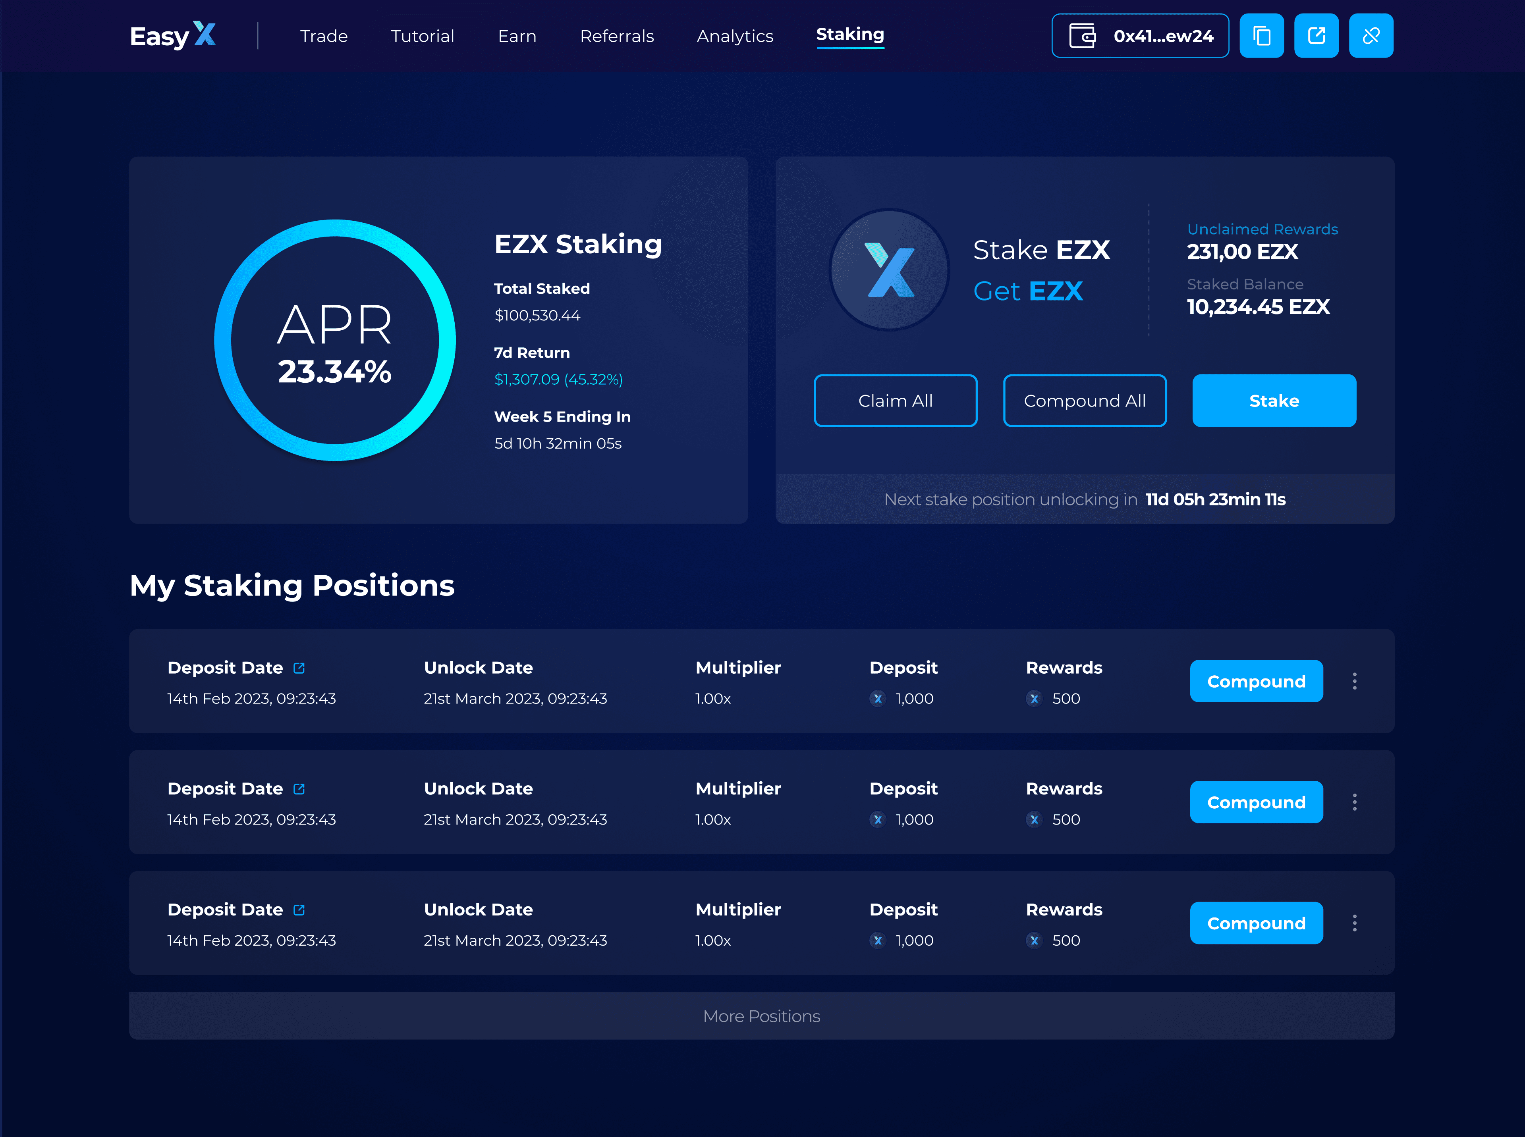The width and height of the screenshot is (1525, 1137).
Task: Open first position's Deposit Date external link icon
Action: [x=299, y=668]
